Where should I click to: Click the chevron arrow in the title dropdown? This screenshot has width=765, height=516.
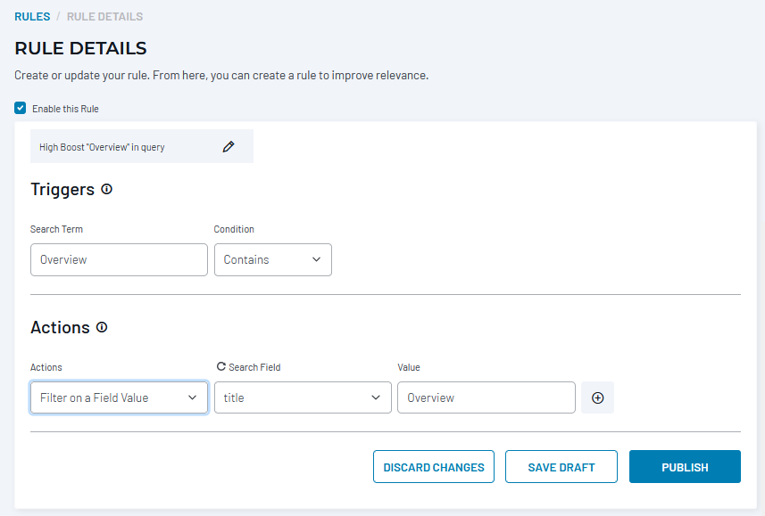(376, 397)
